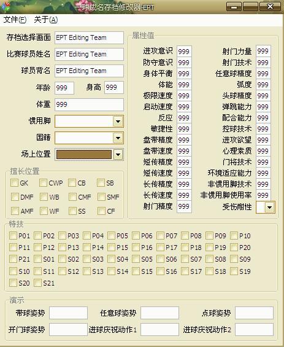Enable the SS position checkbox
This screenshot has width=284, height=347.
(72, 211)
